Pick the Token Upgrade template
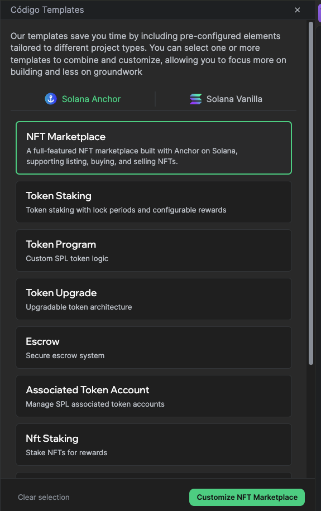The width and height of the screenshot is (321, 511). [x=154, y=299]
